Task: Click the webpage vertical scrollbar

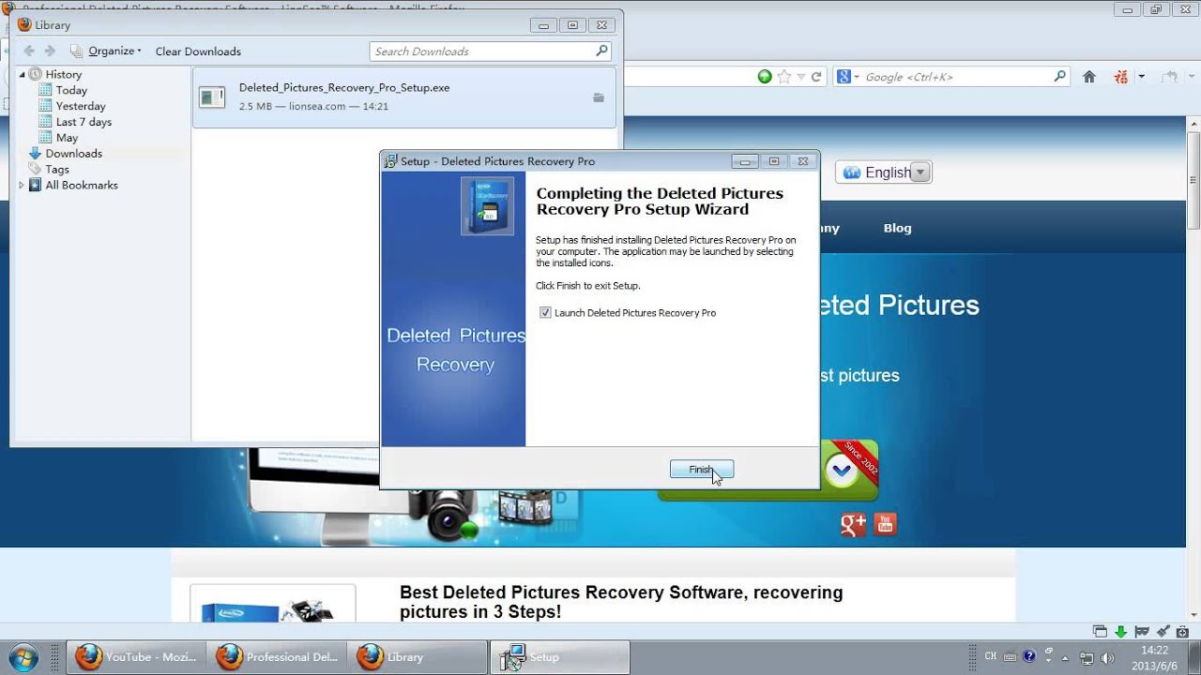Action: pyautogui.click(x=1193, y=178)
